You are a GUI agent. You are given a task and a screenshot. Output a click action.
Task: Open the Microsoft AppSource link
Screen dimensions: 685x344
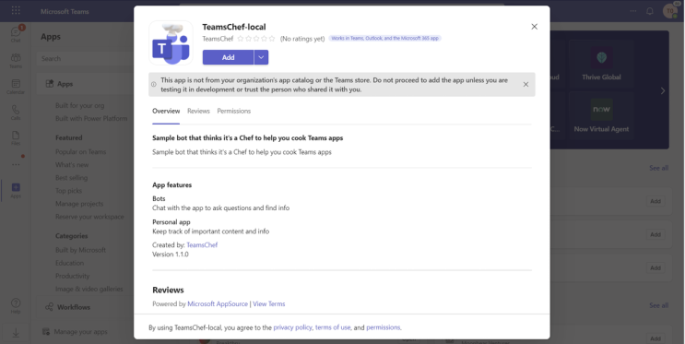[218, 303]
